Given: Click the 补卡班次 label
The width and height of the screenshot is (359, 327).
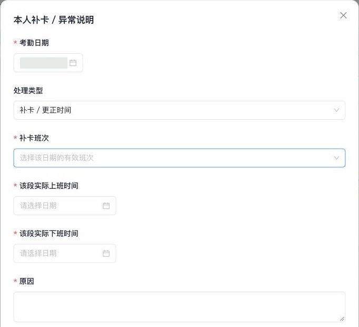Looking at the screenshot, I should (34, 138).
